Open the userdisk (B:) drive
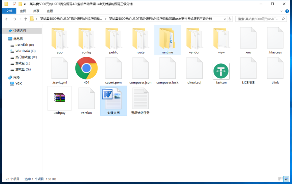Viewport: 292px width, 184px height. 22,45
